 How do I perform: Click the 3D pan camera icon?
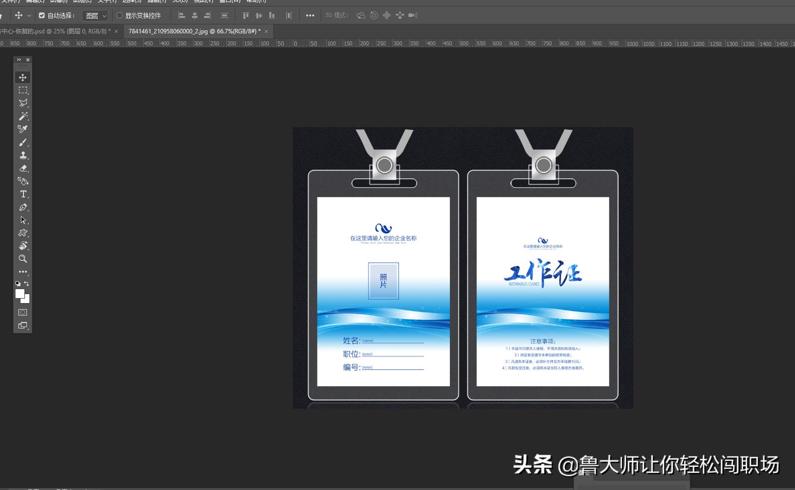(x=387, y=15)
